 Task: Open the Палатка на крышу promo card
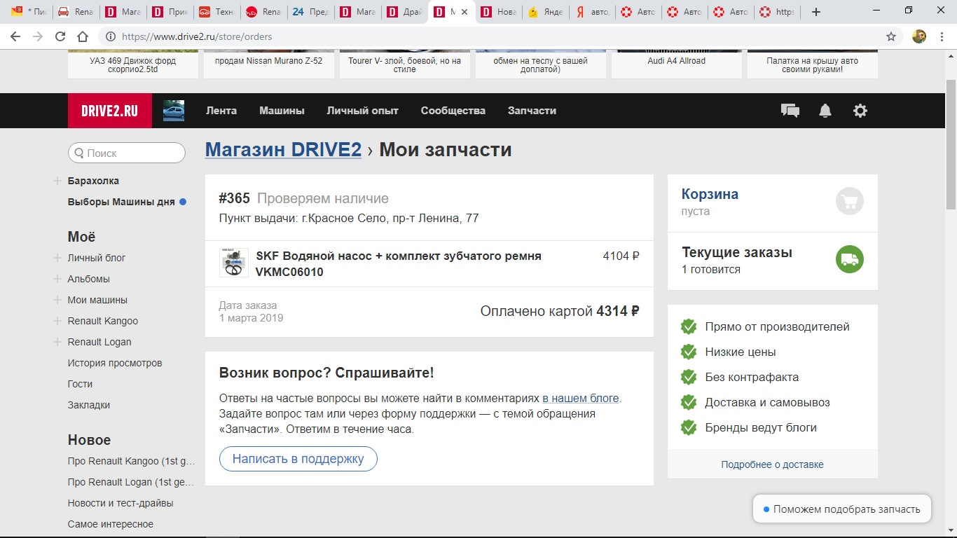[813, 64]
